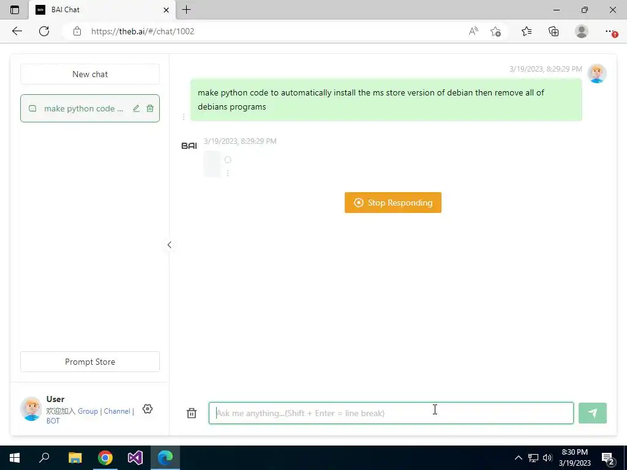The width and height of the screenshot is (627, 470).
Task: Click the BAI response timestamp 8:29:29 PM
Action: coord(240,141)
